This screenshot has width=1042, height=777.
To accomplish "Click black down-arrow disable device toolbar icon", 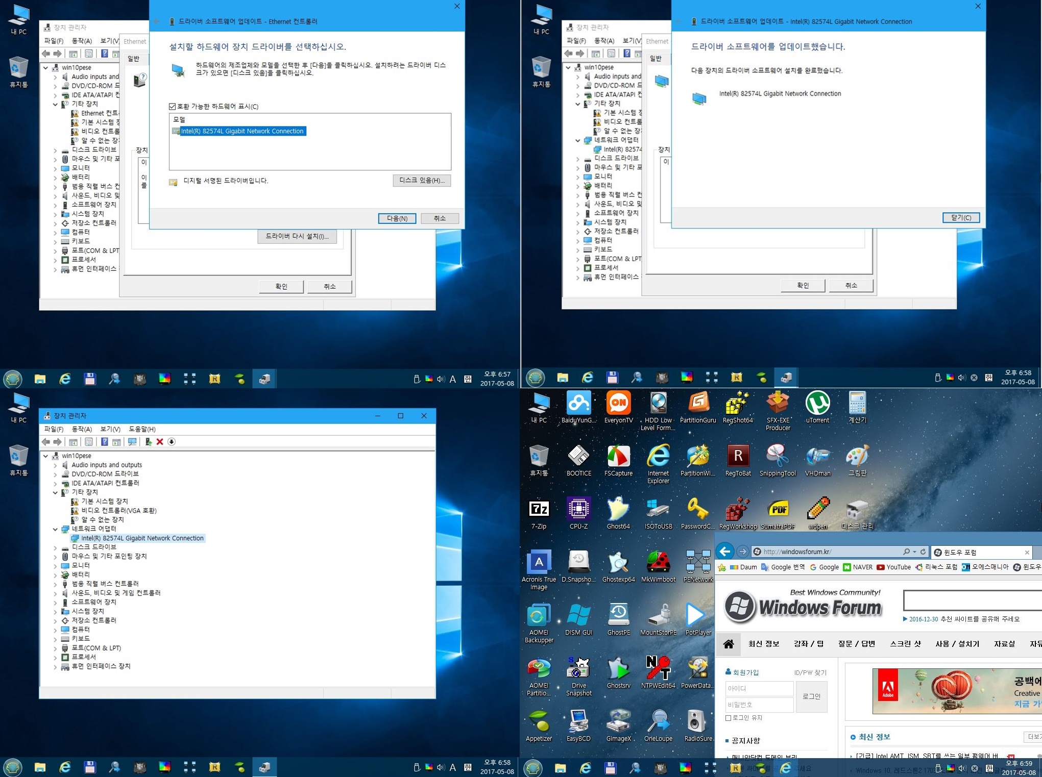I will click(172, 442).
